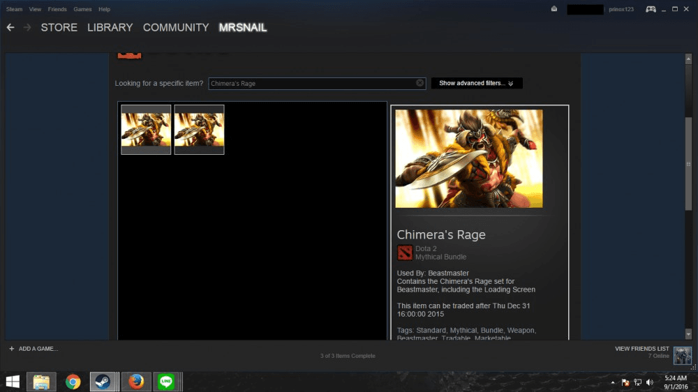The width and height of the screenshot is (698, 392).
Task: Click the plus icon for Add a Game
Action: (12, 349)
